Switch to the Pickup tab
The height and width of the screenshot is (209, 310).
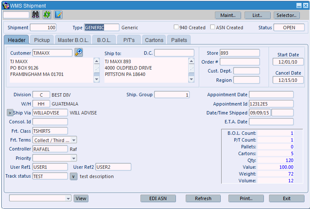point(42,40)
